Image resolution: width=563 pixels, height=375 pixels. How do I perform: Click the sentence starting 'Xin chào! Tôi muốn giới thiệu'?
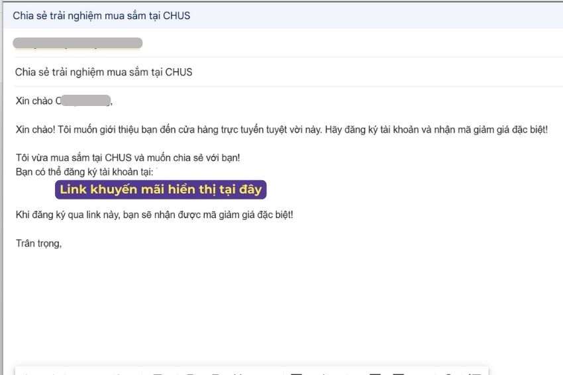pos(281,130)
